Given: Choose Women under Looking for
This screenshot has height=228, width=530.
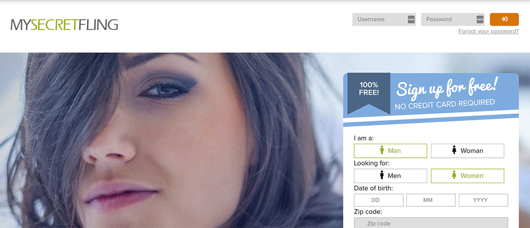Looking at the screenshot, I should click(467, 176).
